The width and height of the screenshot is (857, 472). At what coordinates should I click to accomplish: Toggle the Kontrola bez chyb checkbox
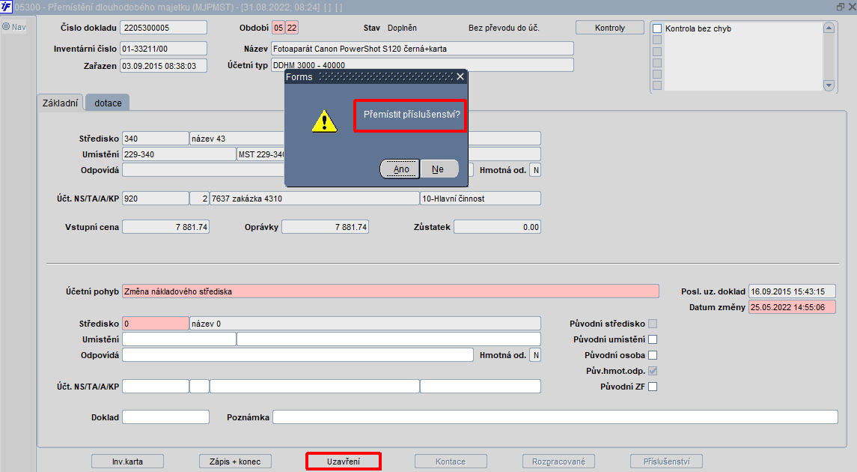pyautogui.click(x=657, y=28)
